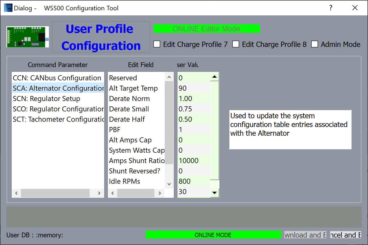Click the Edit Field list scroll up arrow

pos(169,77)
